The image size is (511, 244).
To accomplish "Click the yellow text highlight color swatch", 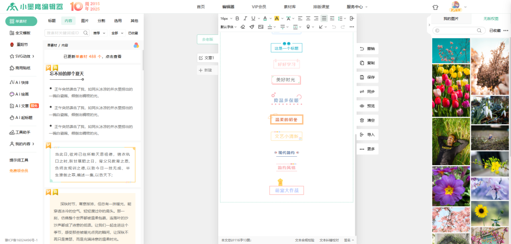I will point(277,18).
